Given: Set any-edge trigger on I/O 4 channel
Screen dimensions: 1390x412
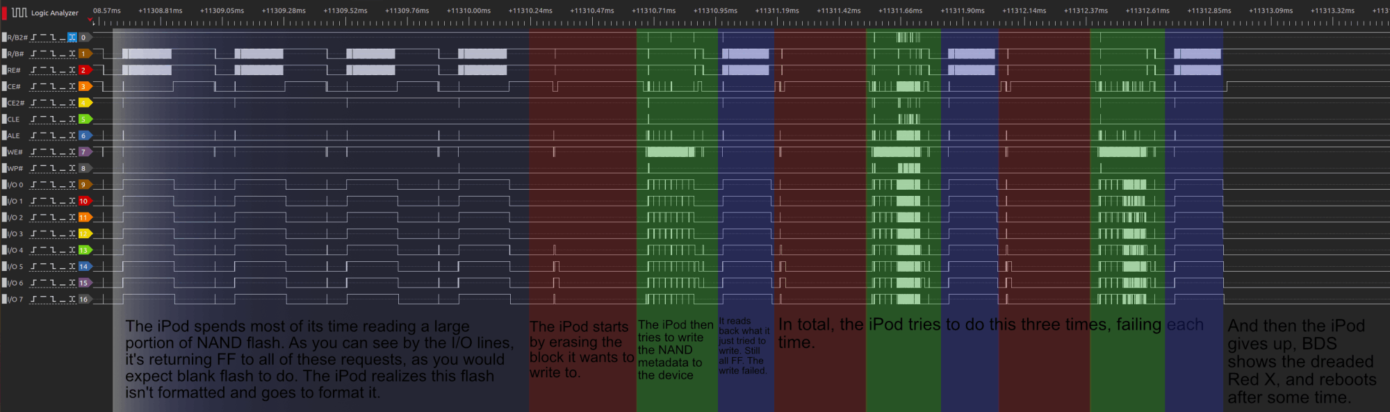Looking at the screenshot, I should click(x=72, y=250).
